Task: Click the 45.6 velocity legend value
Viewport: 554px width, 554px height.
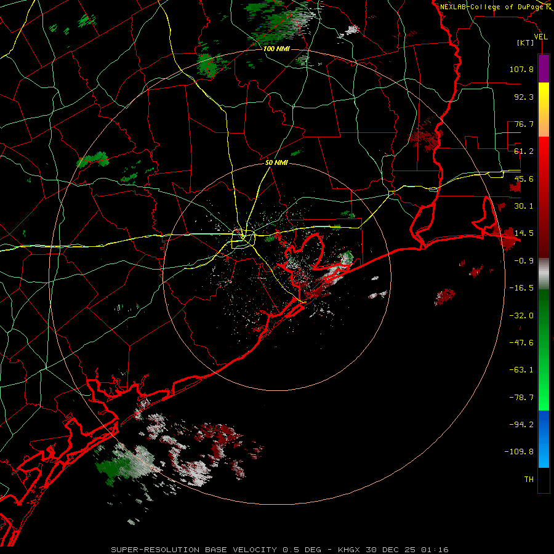Action: [524, 179]
